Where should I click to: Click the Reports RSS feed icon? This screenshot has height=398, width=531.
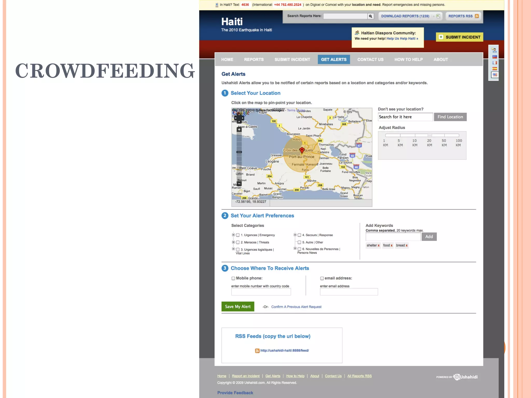pos(477,16)
